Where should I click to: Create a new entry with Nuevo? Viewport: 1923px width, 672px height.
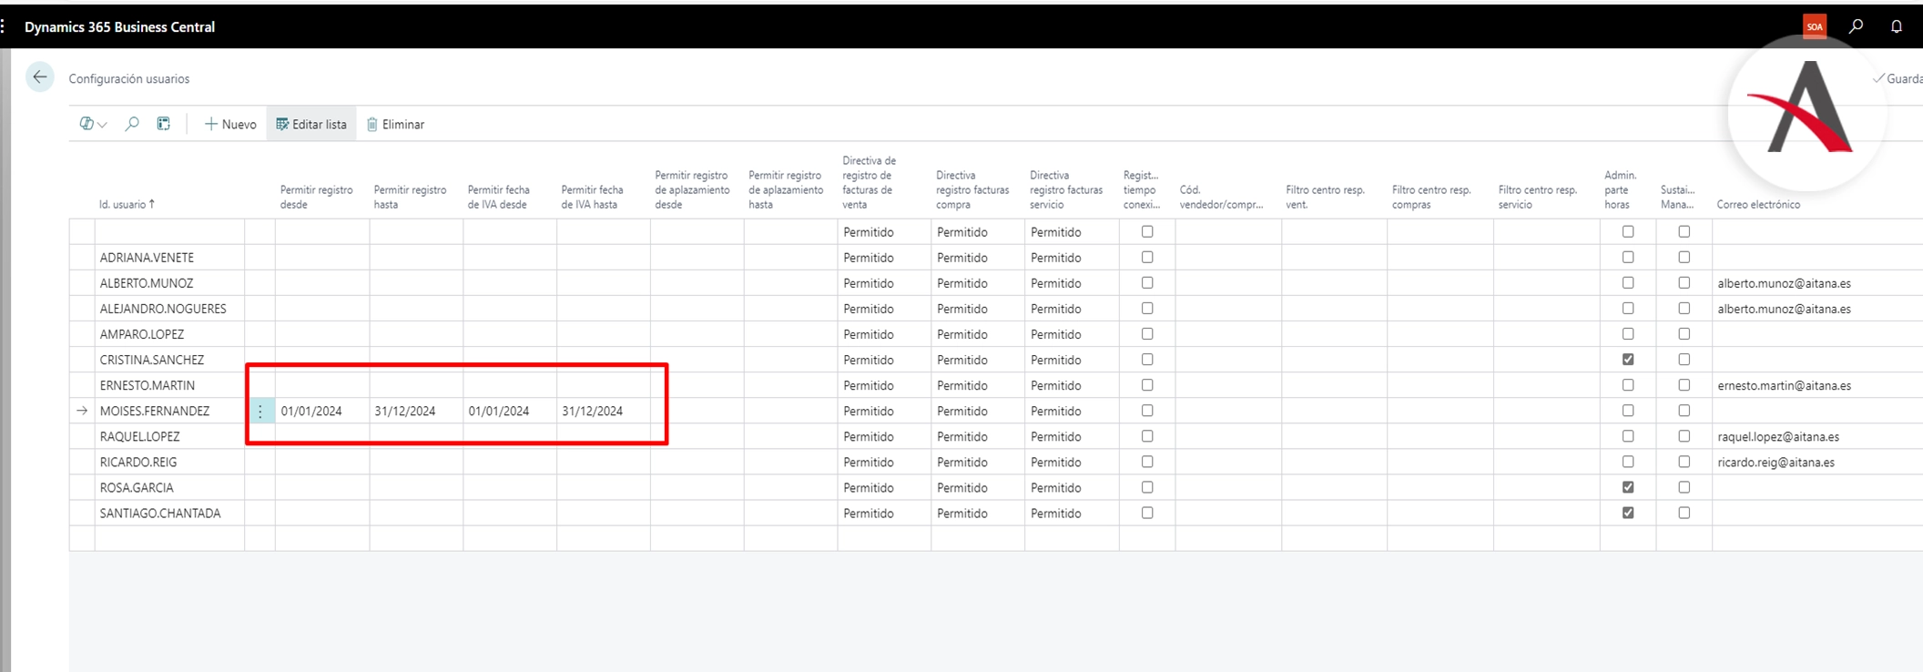(x=230, y=124)
